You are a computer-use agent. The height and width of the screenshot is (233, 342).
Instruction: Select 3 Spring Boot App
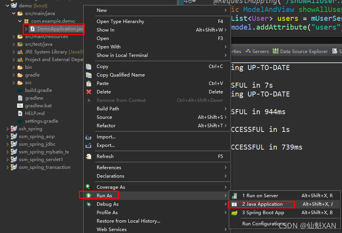click(285, 213)
